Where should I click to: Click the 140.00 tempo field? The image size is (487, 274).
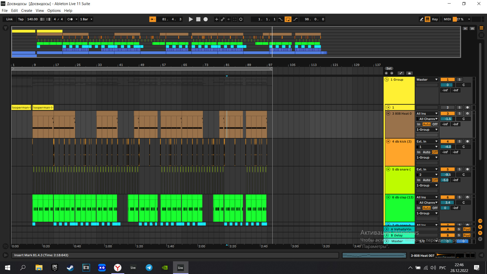[32, 19]
